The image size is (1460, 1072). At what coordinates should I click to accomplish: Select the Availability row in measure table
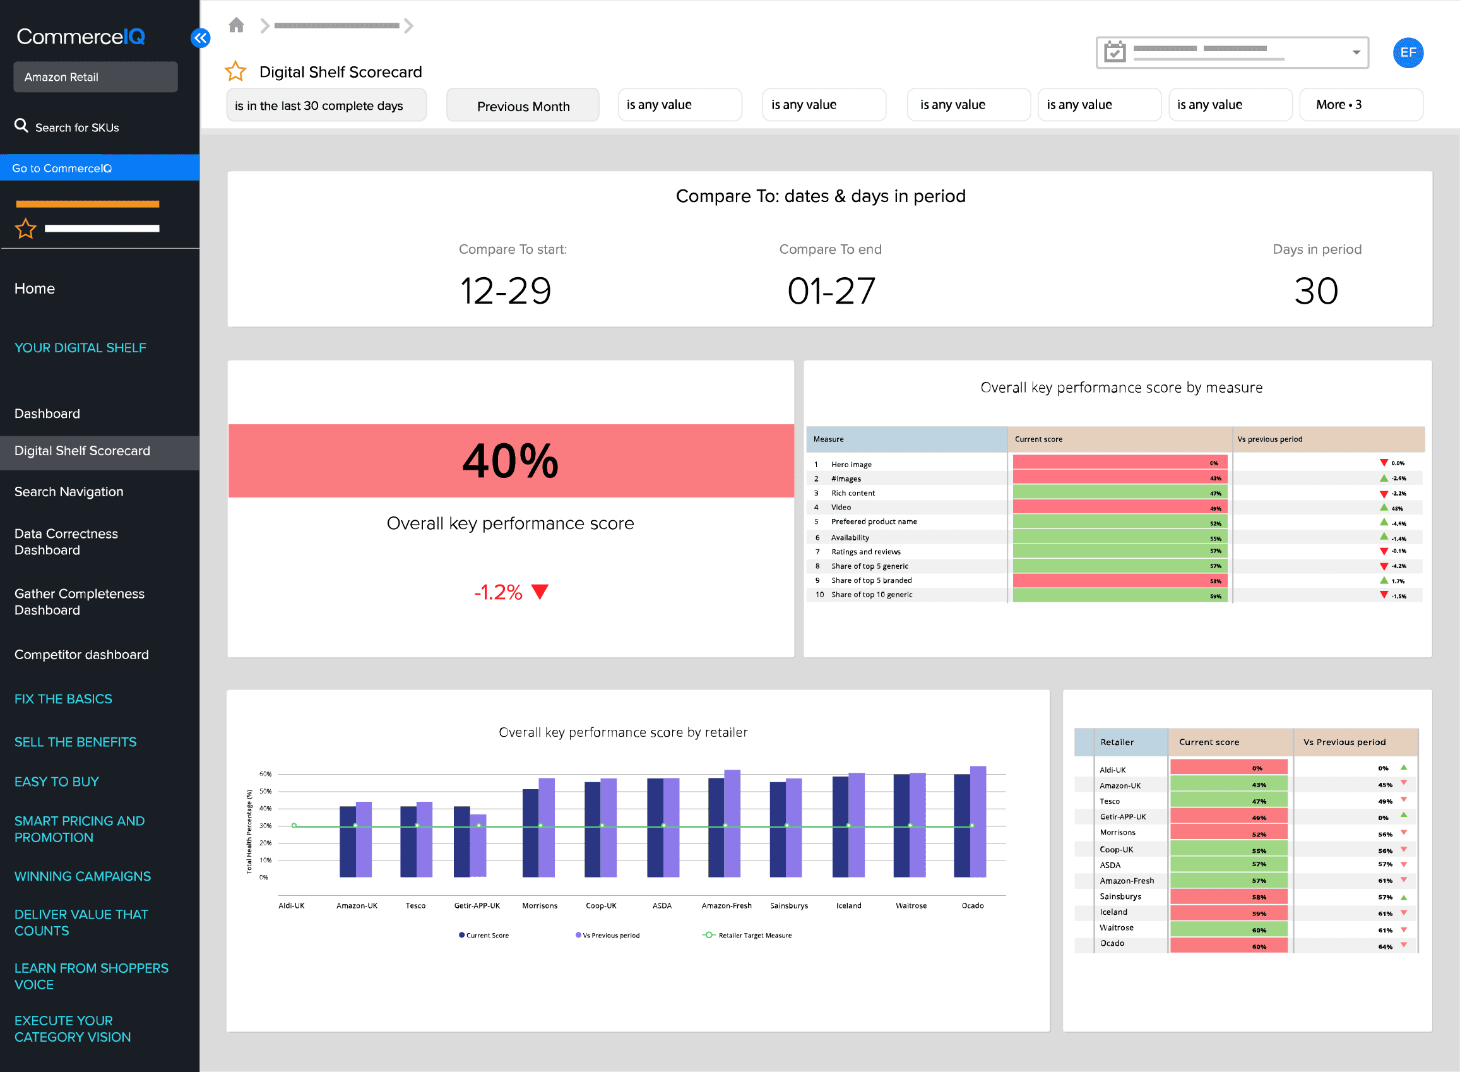point(1114,537)
